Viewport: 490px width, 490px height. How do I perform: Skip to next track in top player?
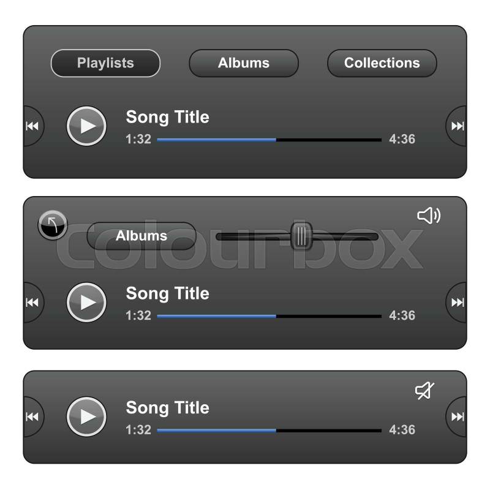point(457,126)
